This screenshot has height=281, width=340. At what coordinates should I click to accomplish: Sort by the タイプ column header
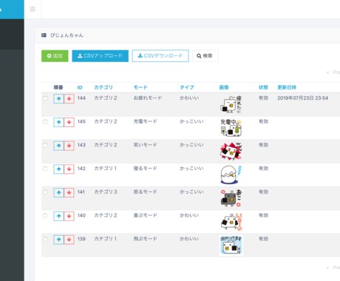click(187, 87)
